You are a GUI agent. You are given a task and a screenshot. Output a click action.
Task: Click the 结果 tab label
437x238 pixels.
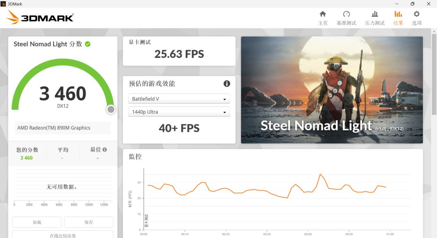[398, 23]
